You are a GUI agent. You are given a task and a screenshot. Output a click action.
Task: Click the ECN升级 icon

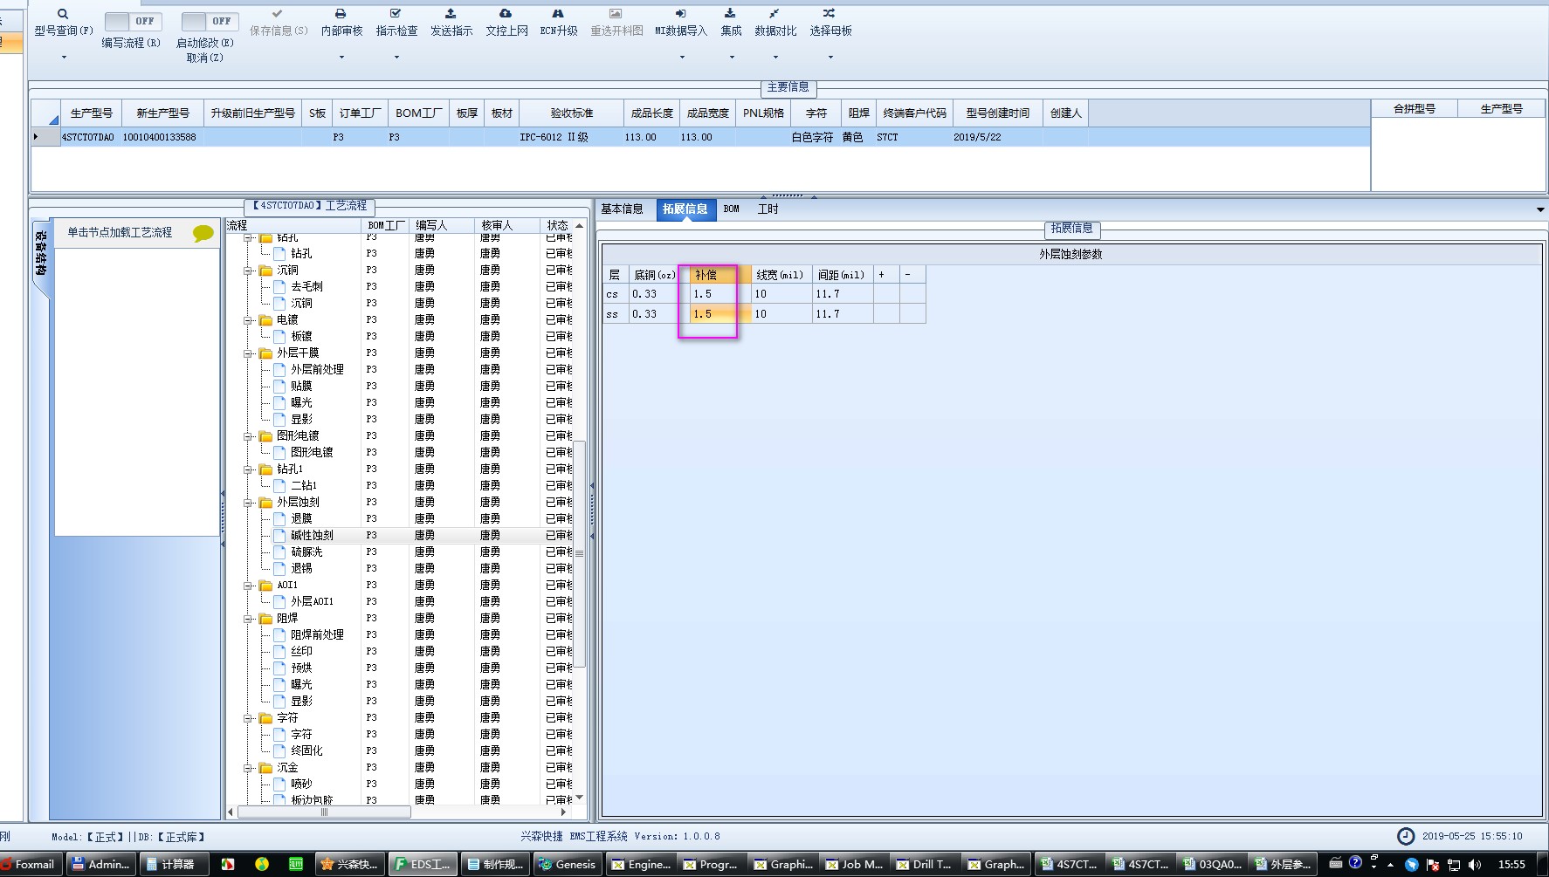pyautogui.click(x=558, y=14)
